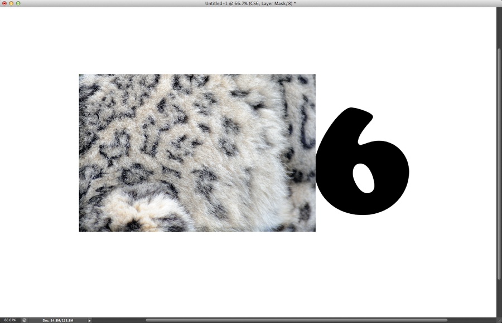The image size is (502, 323).
Task: Click the window resize corner at bottom right
Action: 499,320
